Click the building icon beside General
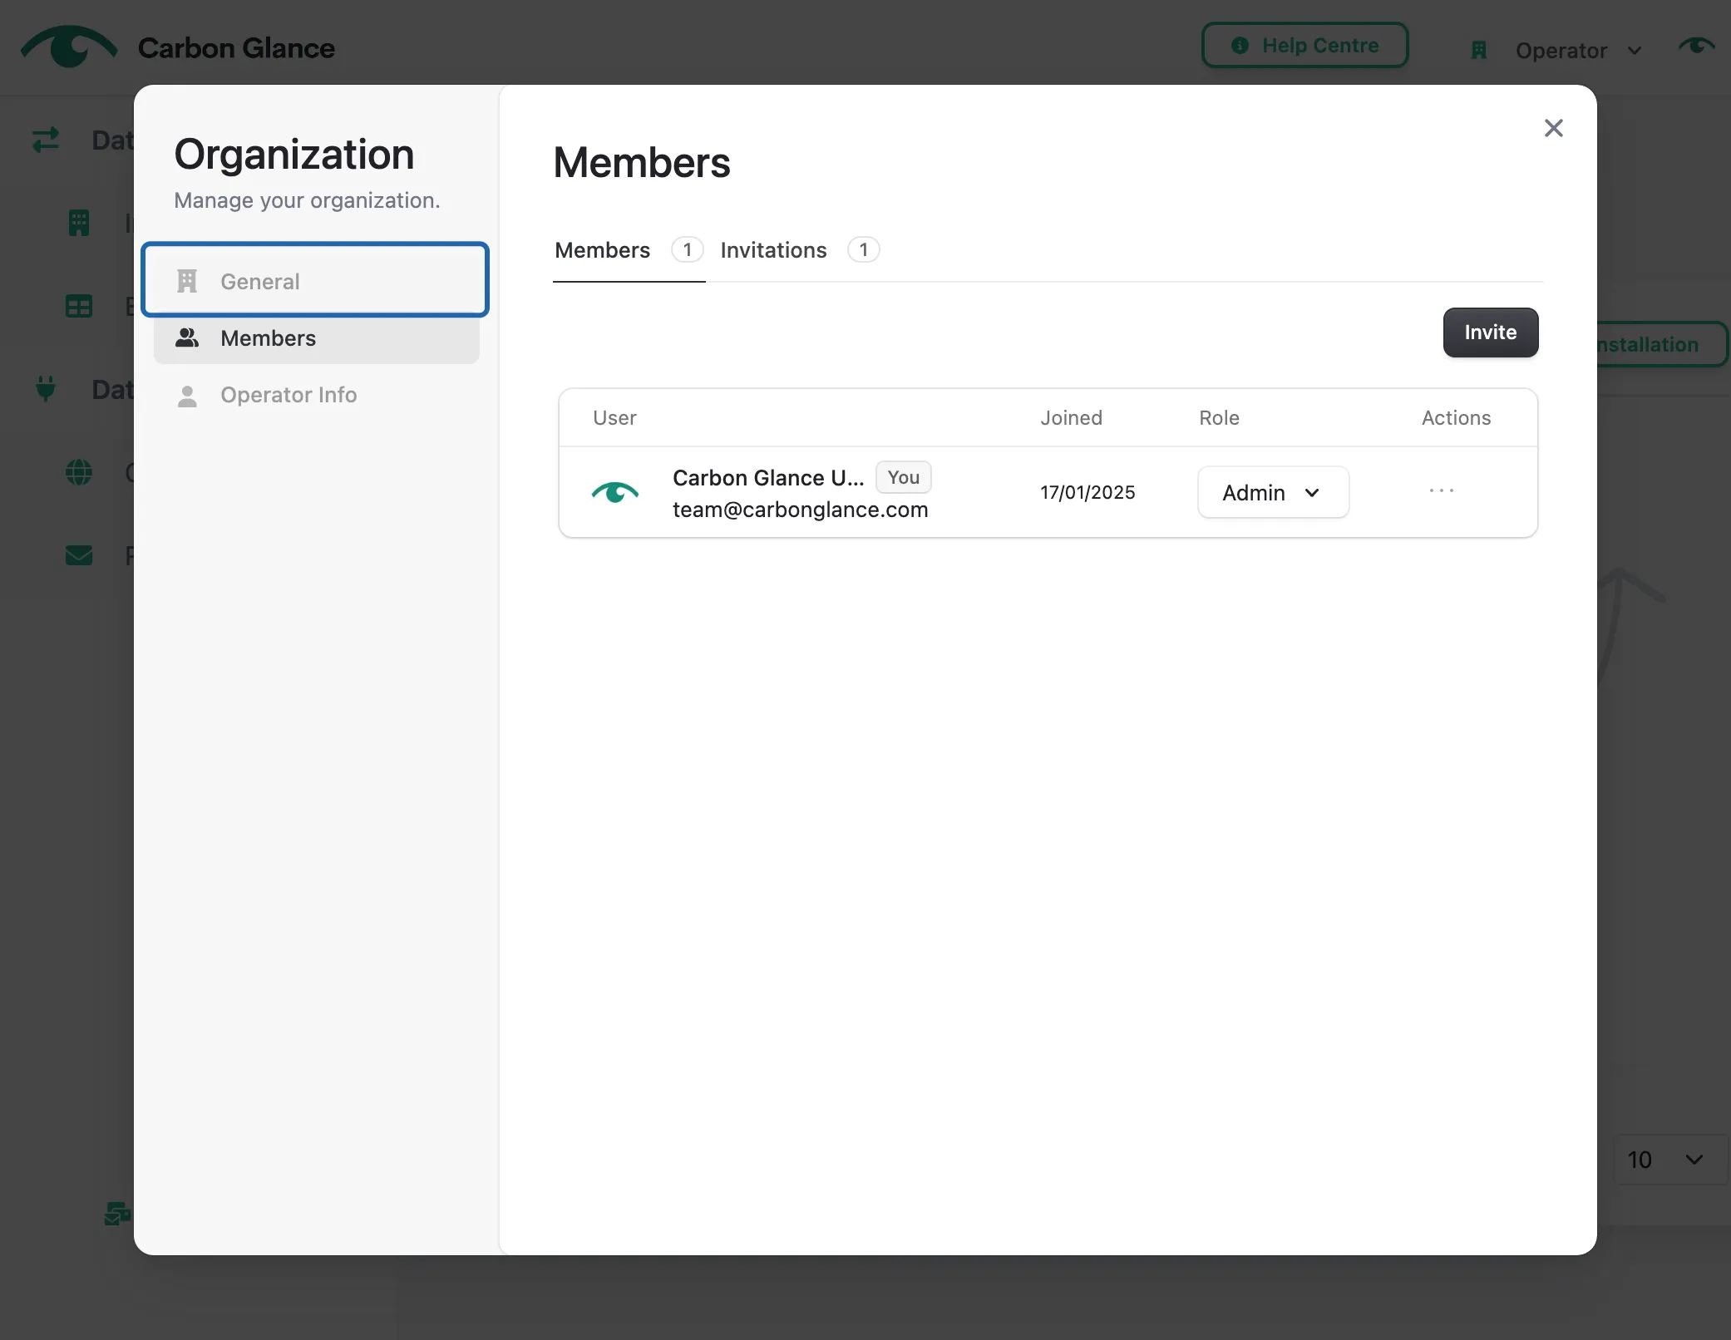Image resolution: width=1731 pixels, height=1340 pixels. (x=187, y=281)
